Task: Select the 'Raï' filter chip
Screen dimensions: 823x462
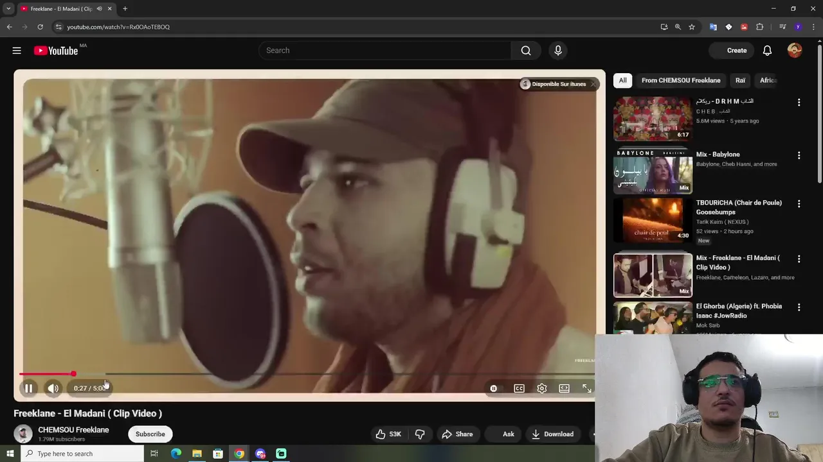Action: click(740, 80)
